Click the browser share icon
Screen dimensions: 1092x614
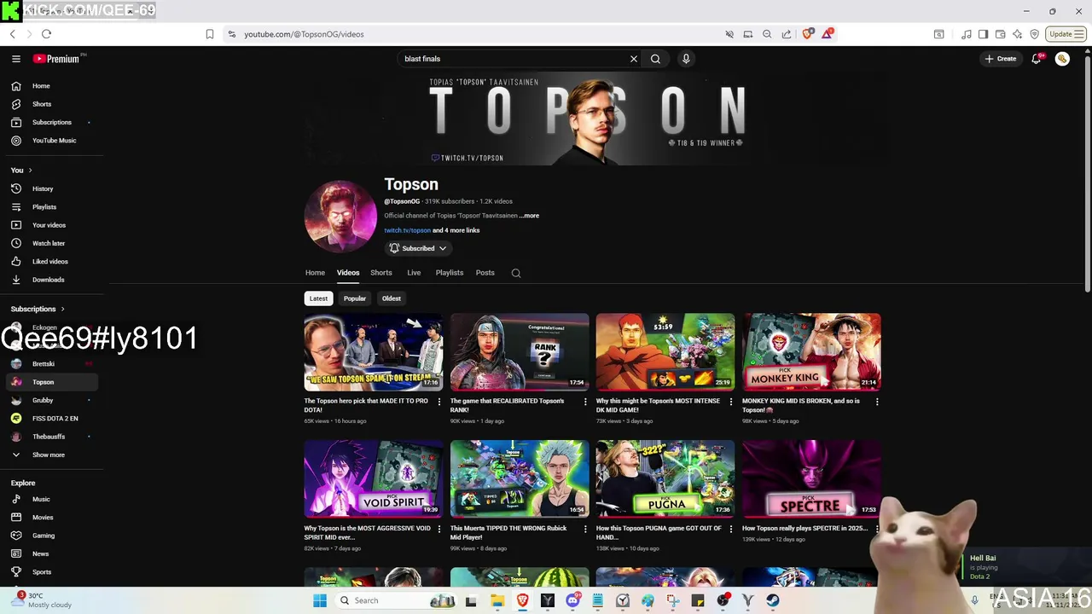pyautogui.click(x=787, y=34)
